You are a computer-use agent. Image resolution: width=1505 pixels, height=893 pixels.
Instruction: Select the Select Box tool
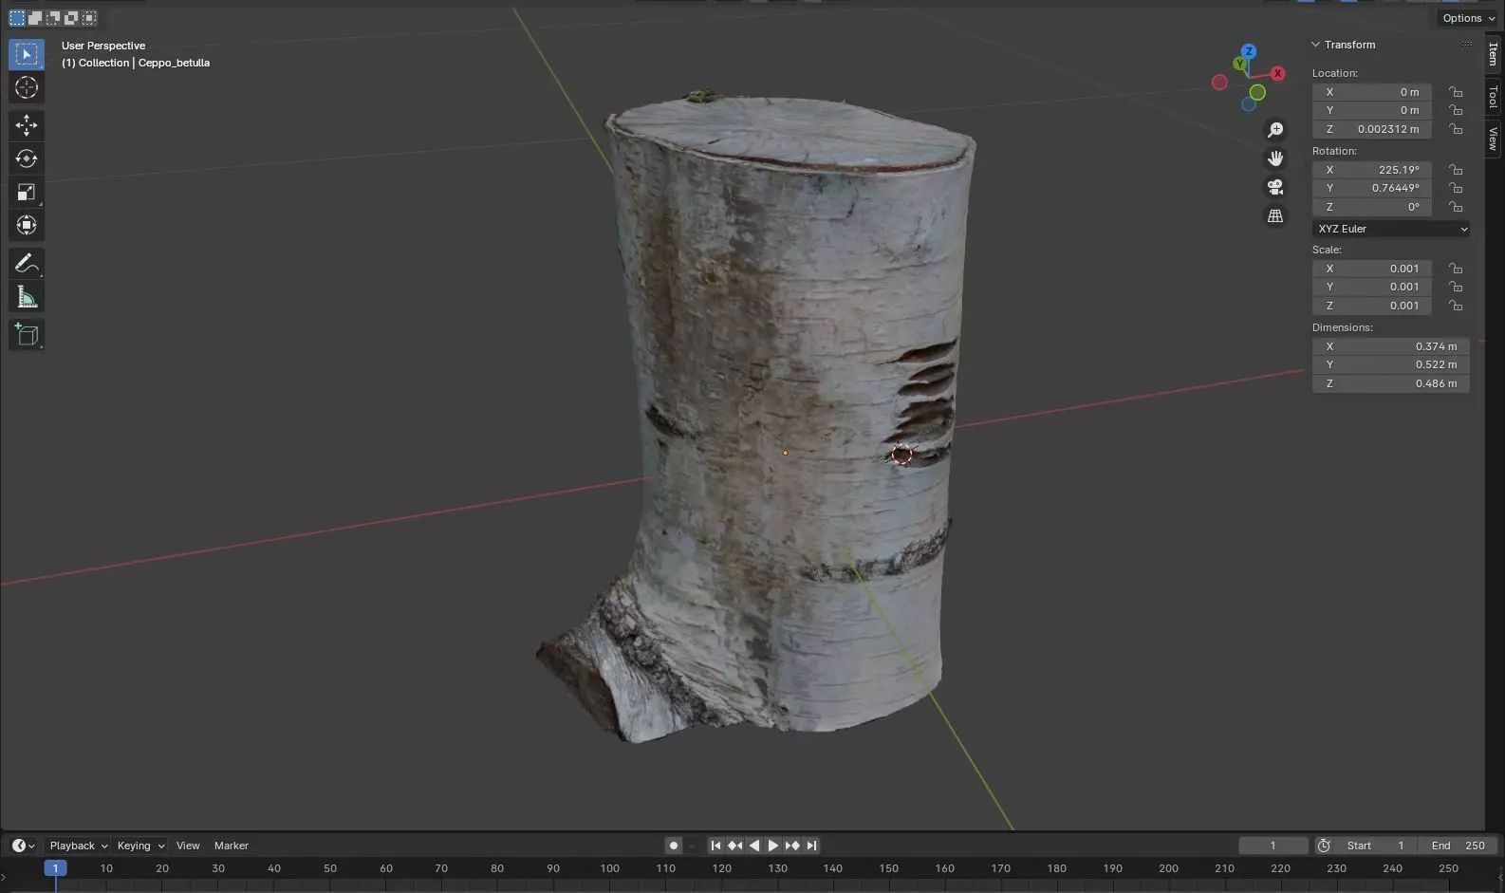point(27,54)
